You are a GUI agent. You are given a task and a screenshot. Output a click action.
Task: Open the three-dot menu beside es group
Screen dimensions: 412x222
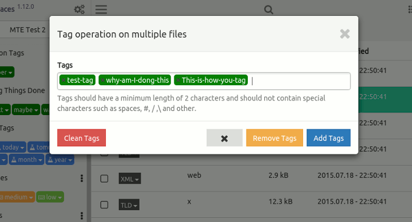pyautogui.click(x=82, y=178)
